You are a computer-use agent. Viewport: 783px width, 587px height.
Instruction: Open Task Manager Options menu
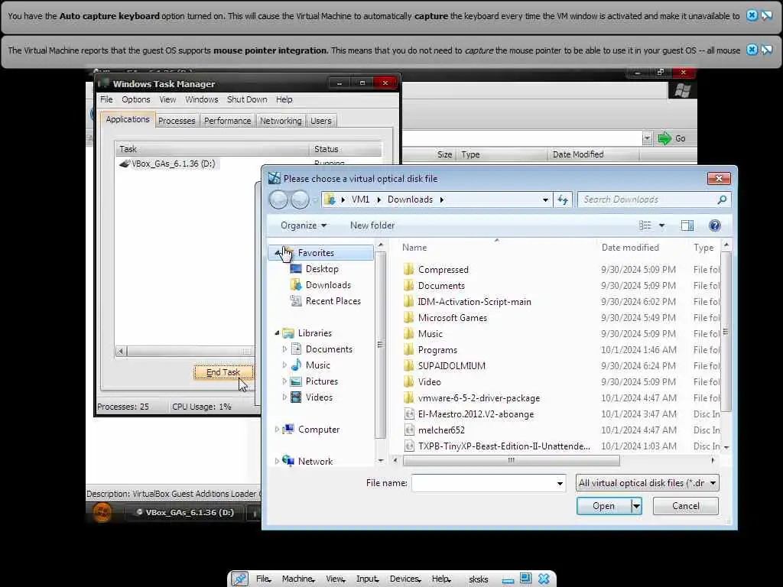pos(136,99)
